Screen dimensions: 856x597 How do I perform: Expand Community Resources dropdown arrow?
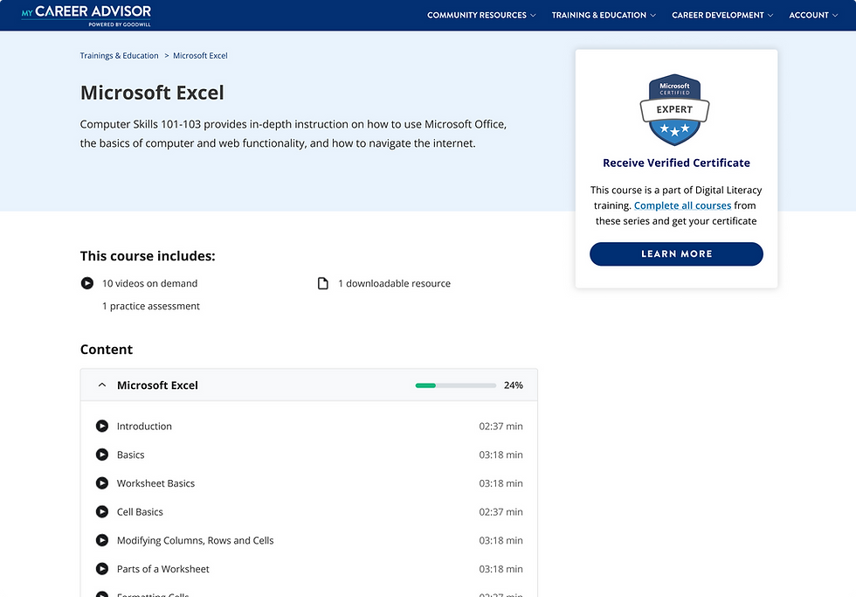coord(533,15)
